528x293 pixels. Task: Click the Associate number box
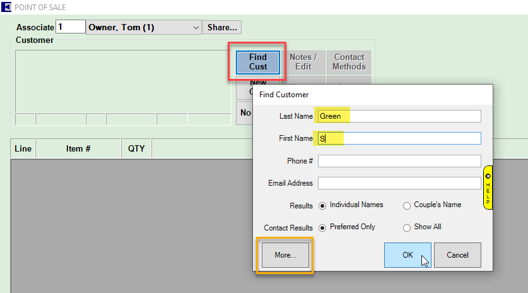(71, 27)
